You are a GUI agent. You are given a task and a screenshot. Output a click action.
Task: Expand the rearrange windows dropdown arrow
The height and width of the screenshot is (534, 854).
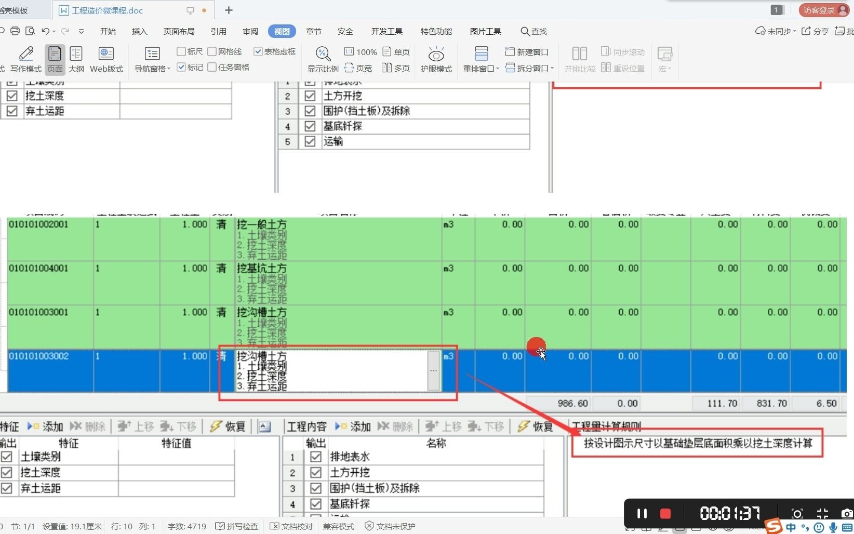pyautogui.click(x=498, y=69)
